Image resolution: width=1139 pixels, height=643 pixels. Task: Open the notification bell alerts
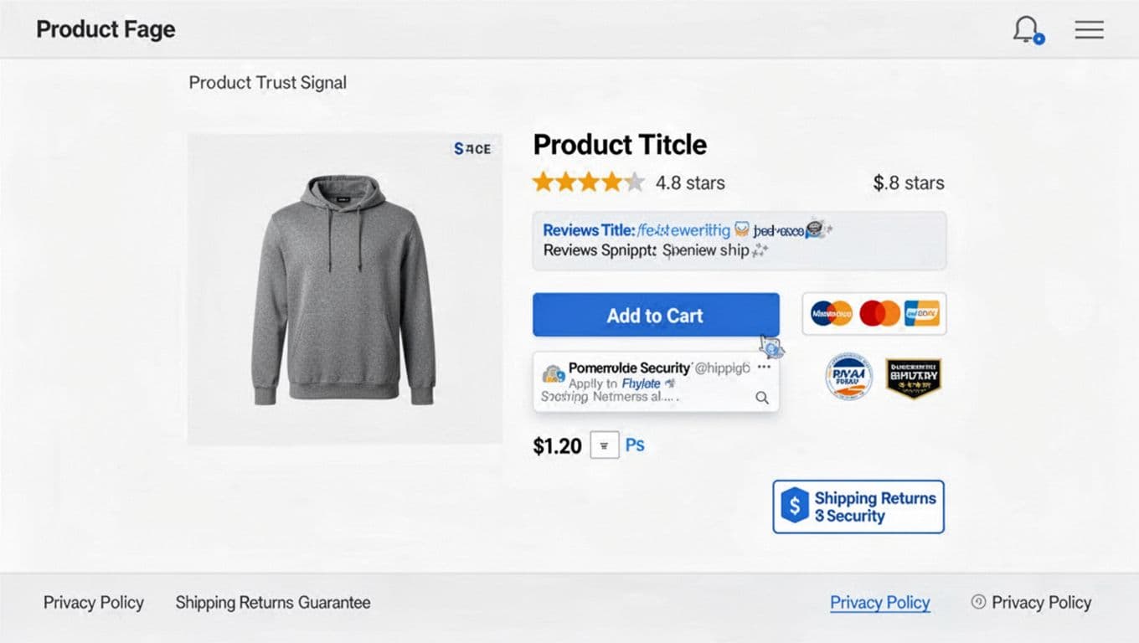click(1025, 29)
